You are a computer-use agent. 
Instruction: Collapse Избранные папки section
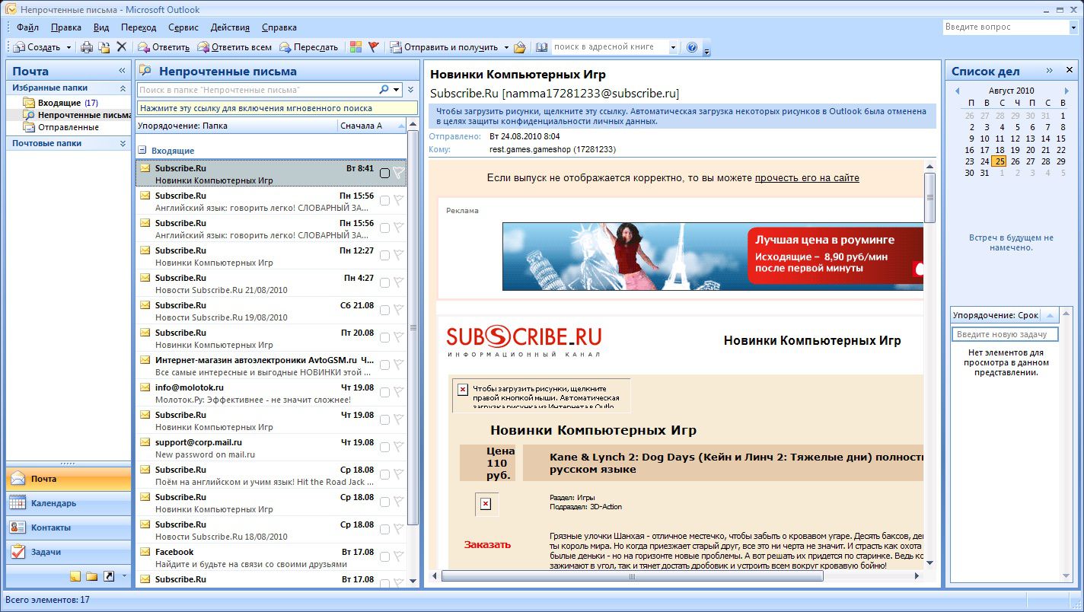(x=123, y=88)
